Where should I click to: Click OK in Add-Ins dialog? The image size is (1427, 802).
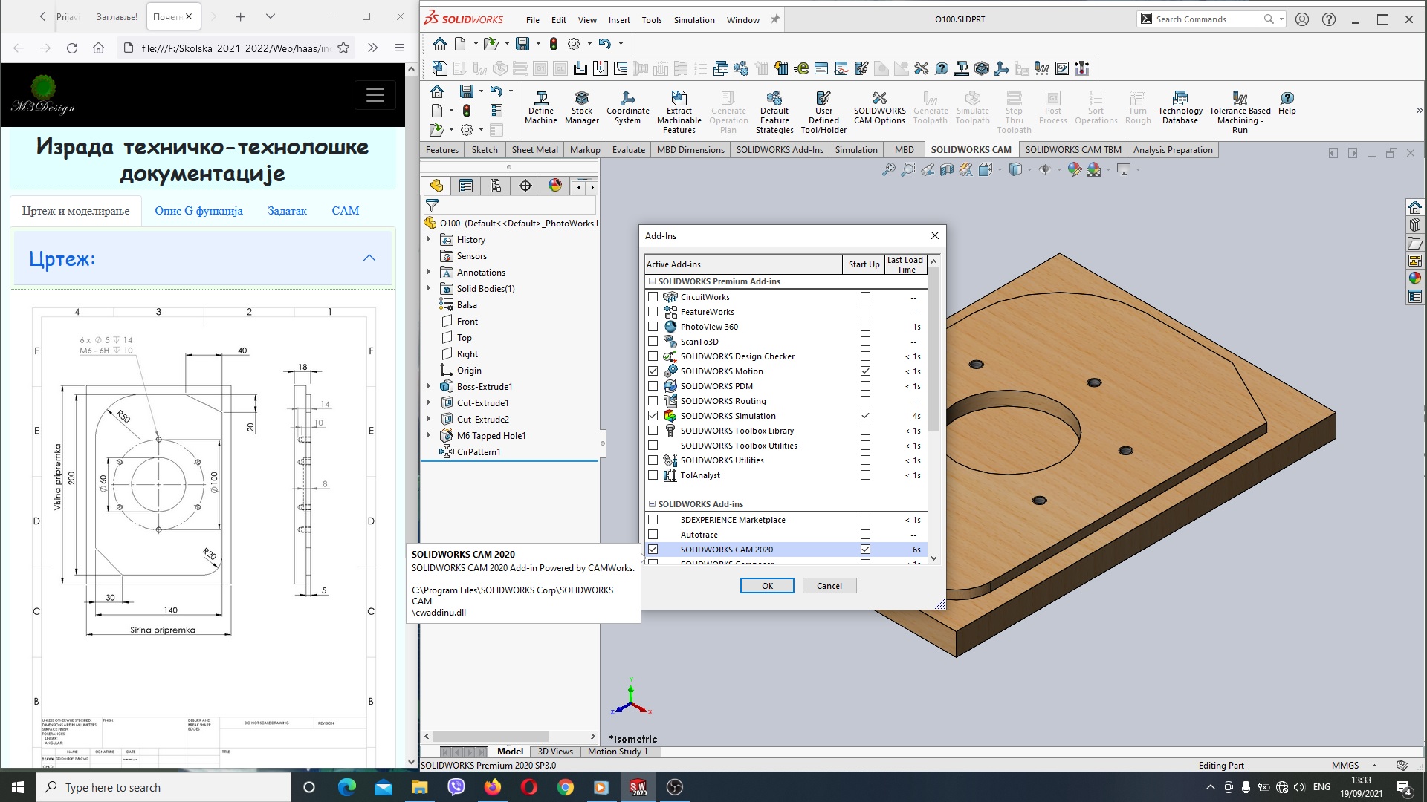767,586
